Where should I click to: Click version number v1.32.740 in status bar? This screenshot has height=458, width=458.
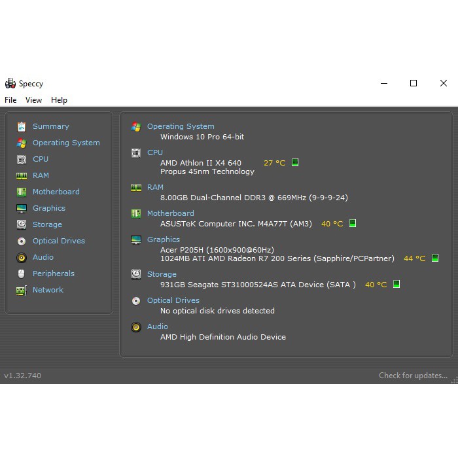click(22, 376)
